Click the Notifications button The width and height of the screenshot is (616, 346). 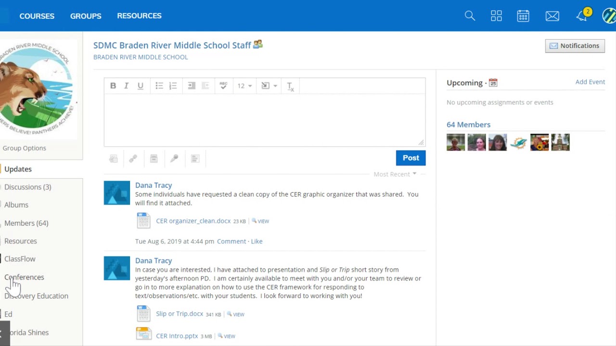575,46
